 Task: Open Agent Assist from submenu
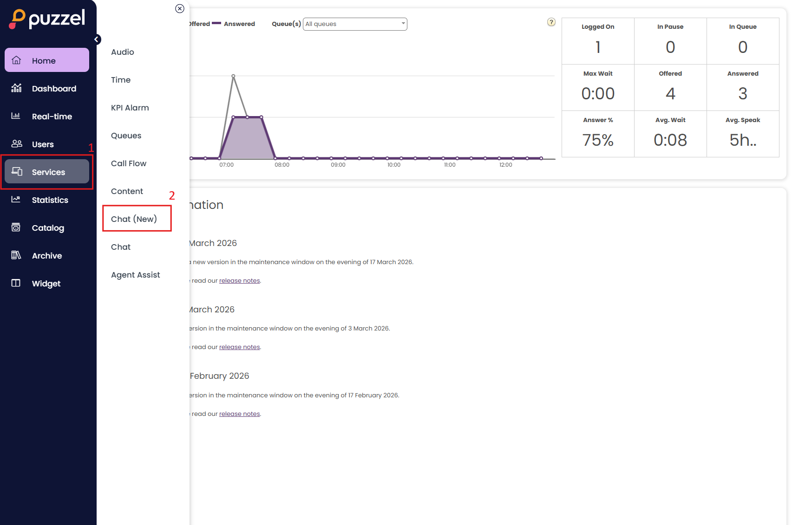click(x=135, y=275)
